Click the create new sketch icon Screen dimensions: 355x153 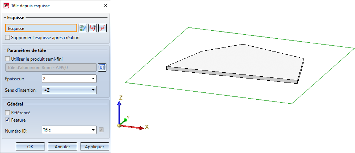(x=103, y=28)
